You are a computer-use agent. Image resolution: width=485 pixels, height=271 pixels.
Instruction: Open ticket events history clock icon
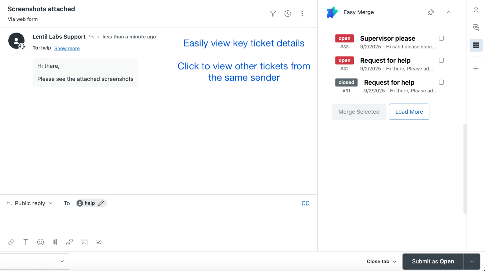click(287, 13)
